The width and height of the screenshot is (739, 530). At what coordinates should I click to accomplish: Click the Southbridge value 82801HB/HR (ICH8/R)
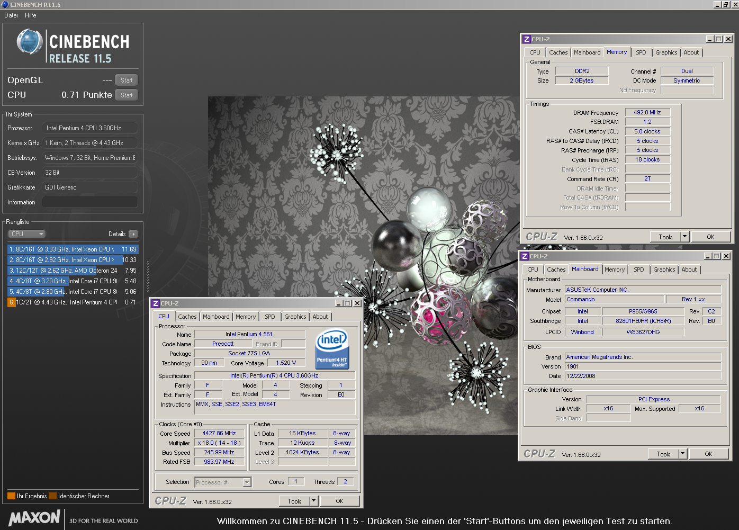pyautogui.click(x=643, y=321)
